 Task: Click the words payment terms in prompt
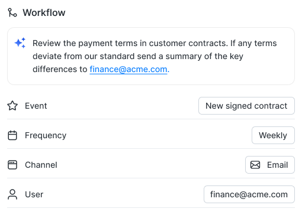[108, 44]
